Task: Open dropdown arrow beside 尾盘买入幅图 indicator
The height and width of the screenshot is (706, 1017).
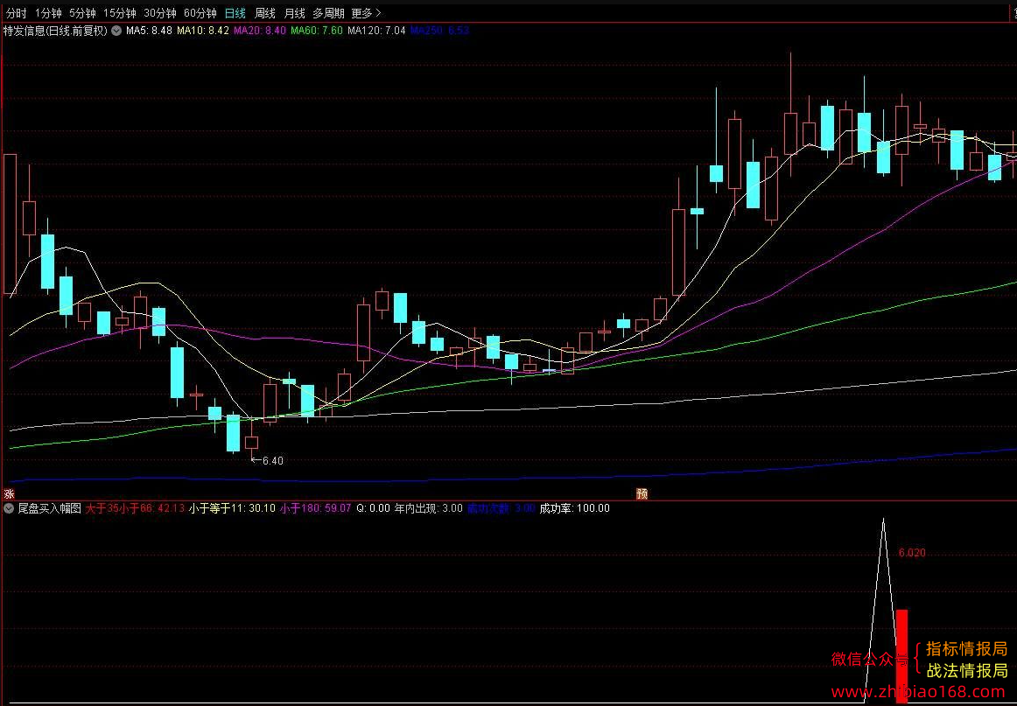Action: coord(9,508)
